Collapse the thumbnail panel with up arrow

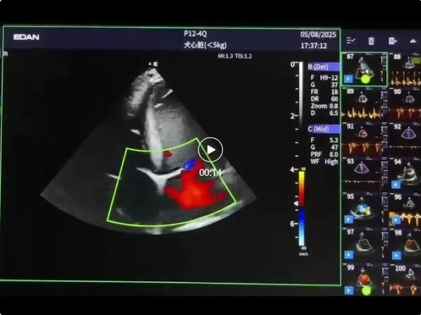point(413,41)
